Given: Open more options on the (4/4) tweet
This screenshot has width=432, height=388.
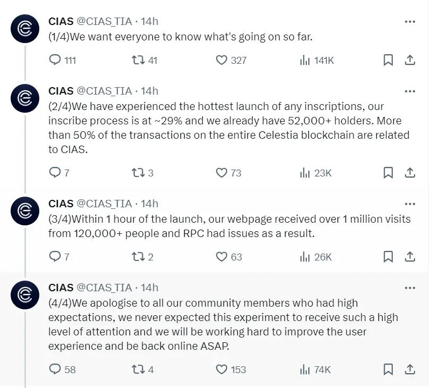Looking at the screenshot, I should 409,288.
